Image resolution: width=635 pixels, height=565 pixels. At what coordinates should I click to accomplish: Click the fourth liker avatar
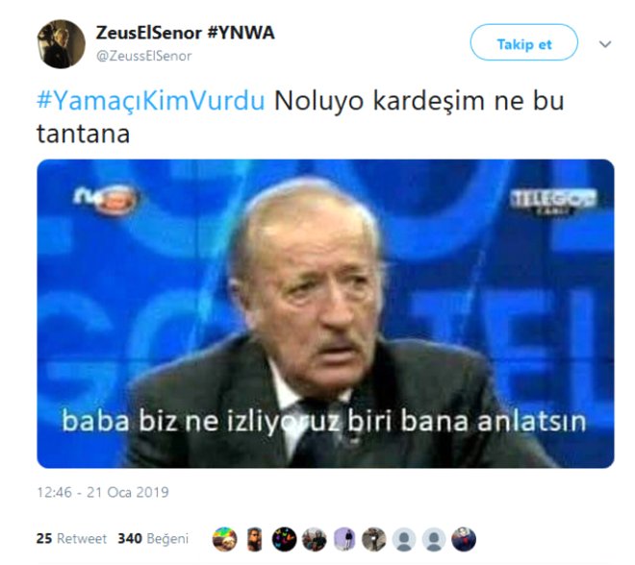[315, 539]
